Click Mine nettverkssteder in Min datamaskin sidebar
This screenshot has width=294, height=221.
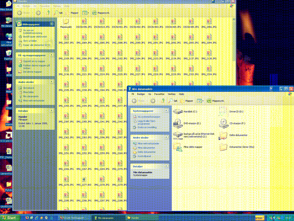tap(148, 144)
